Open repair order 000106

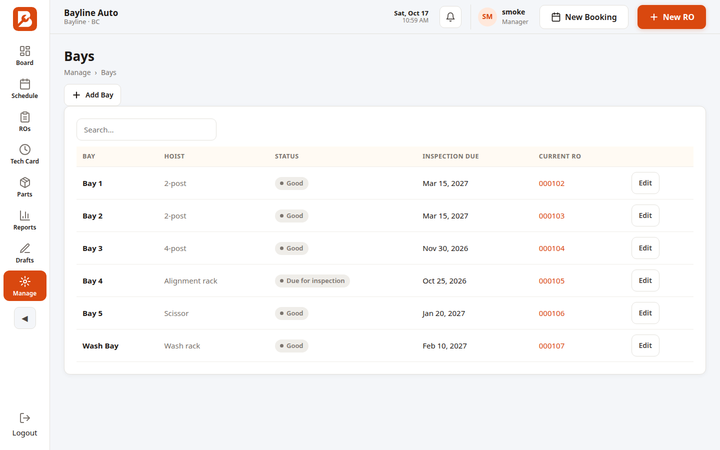pyautogui.click(x=551, y=313)
